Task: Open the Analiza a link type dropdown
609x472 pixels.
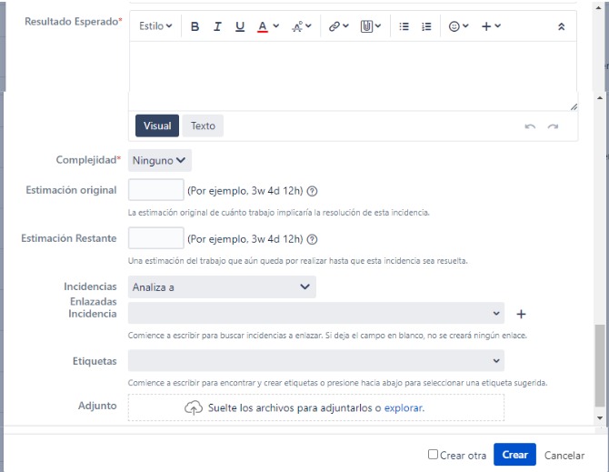Action: [x=222, y=287]
